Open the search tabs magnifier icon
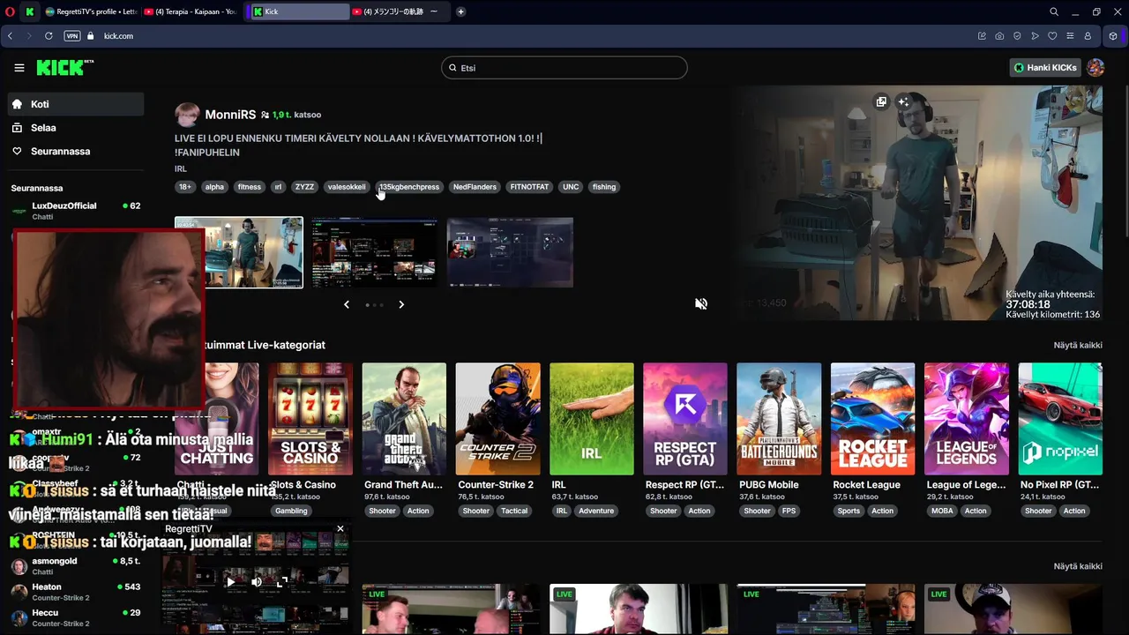This screenshot has height=635, width=1129. pyautogui.click(x=1054, y=11)
